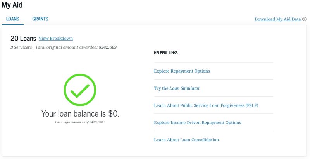The height and width of the screenshot is (159, 310).
Task: Open the GRANTS tab
Action: [40, 19]
